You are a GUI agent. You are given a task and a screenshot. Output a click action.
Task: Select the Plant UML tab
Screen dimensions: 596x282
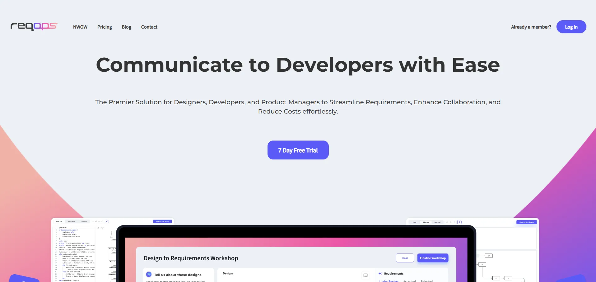click(59, 222)
